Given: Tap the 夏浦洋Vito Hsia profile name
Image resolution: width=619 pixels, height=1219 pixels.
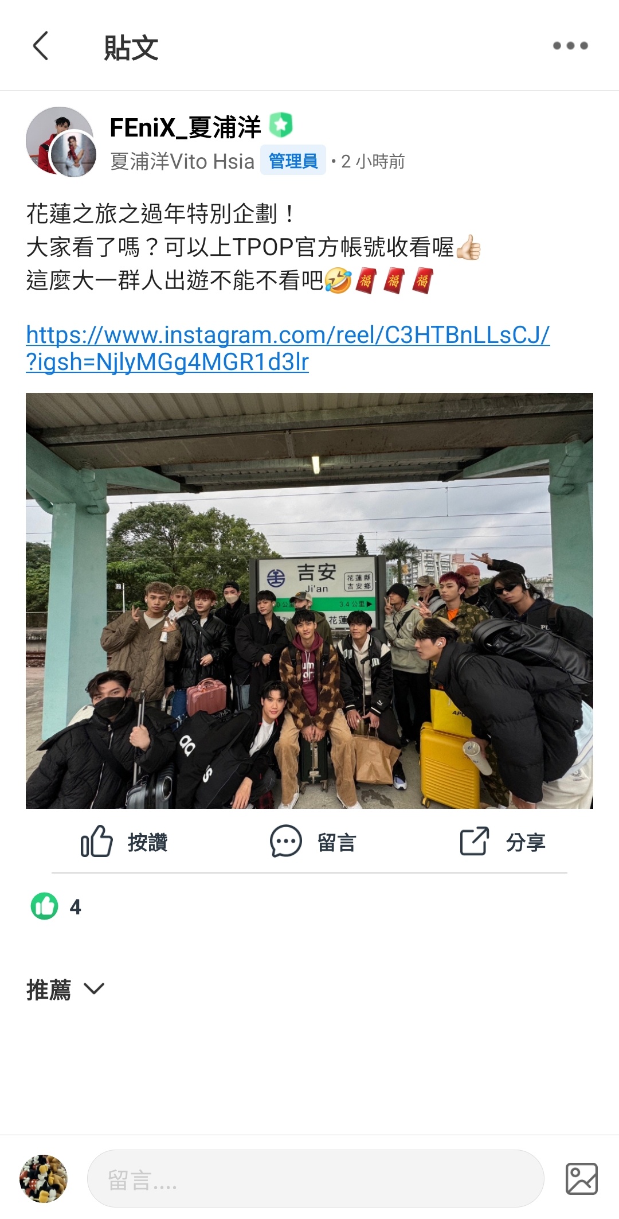Looking at the screenshot, I should 182,161.
